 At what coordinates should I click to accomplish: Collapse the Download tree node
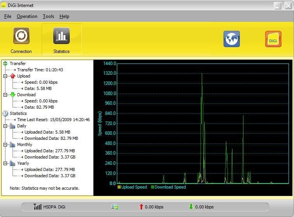(x=5, y=95)
